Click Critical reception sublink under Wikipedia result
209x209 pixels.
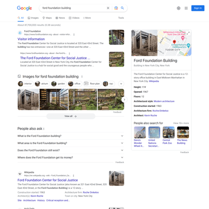58,200
